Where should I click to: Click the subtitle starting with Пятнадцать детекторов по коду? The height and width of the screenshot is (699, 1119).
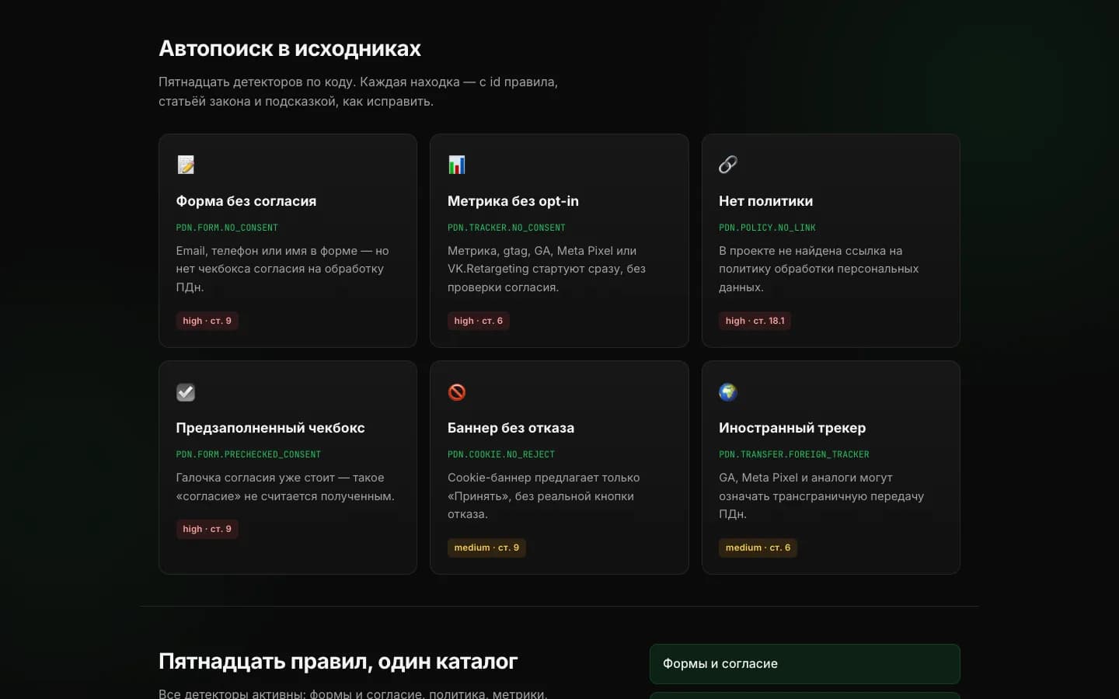point(358,92)
